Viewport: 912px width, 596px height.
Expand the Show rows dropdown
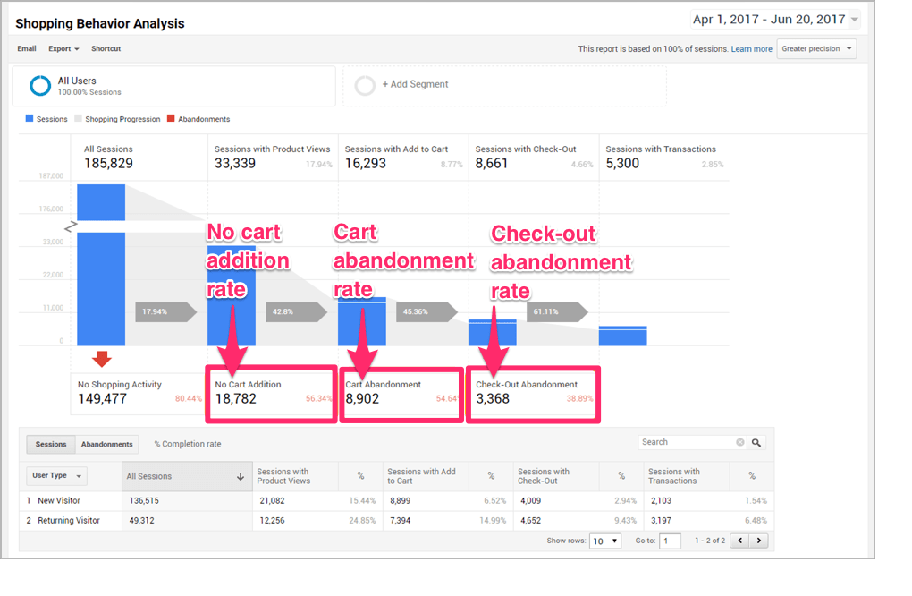(604, 541)
